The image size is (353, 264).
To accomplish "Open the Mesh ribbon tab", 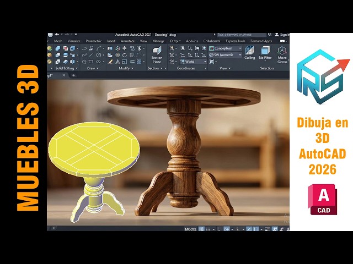I will pyautogui.click(x=58, y=41).
